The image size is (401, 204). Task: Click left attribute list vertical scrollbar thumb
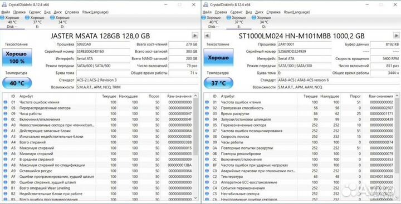(196, 127)
